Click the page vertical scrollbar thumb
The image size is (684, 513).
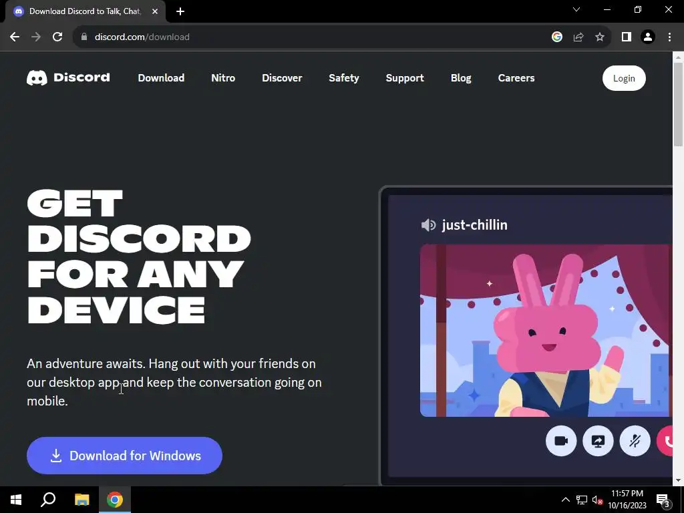pos(678,105)
